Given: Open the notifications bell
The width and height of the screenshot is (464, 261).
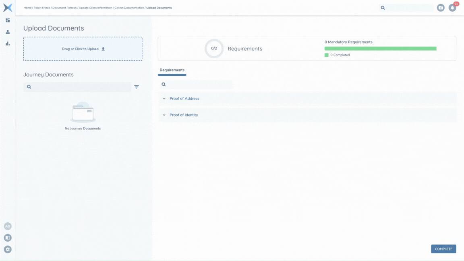Looking at the screenshot, I should click(452, 8).
